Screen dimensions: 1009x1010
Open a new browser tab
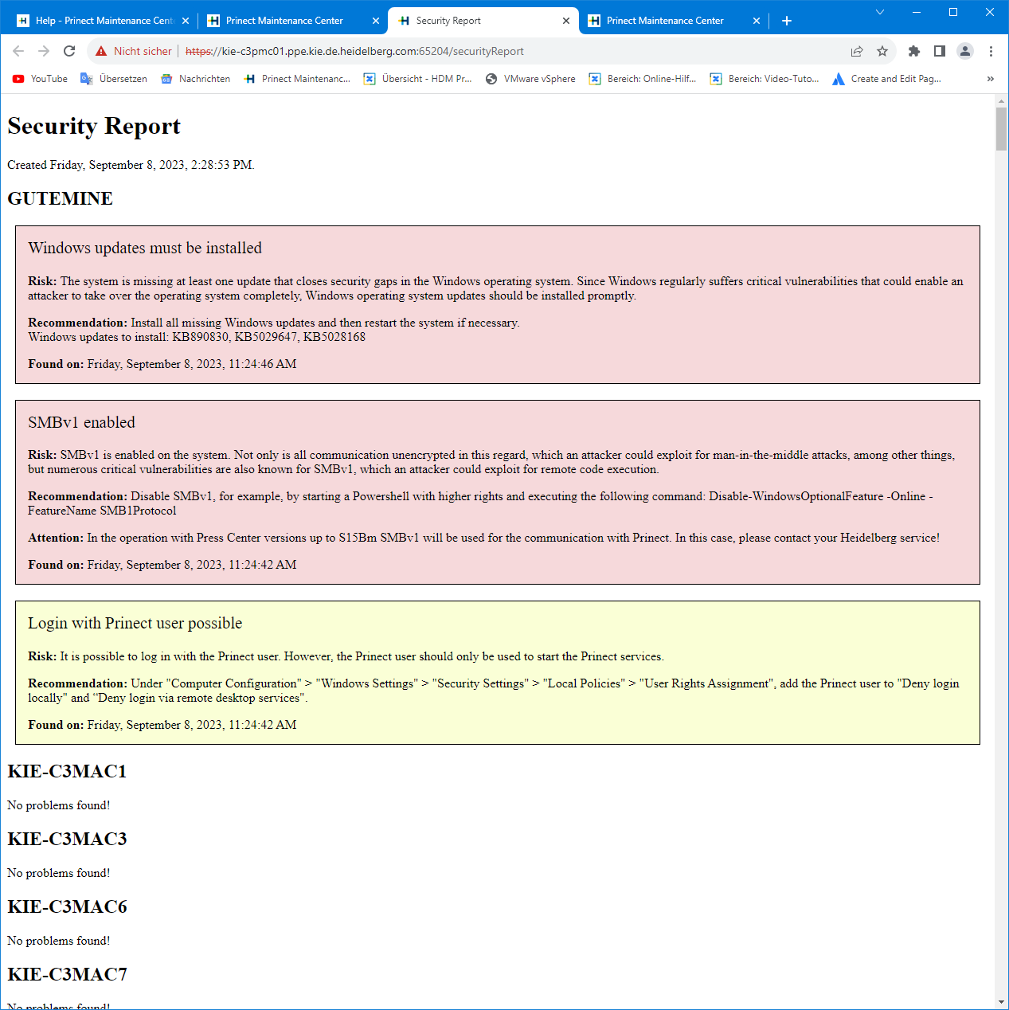click(x=787, y=20)
